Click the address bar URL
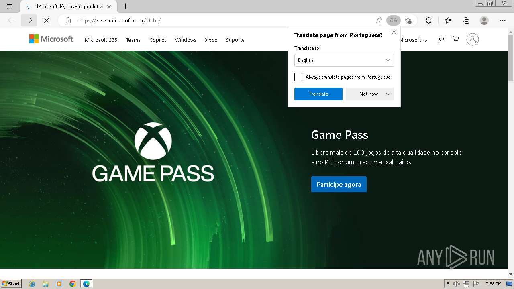Image resolution: width=514 pixels, height=289 pixels. [119, 20]
